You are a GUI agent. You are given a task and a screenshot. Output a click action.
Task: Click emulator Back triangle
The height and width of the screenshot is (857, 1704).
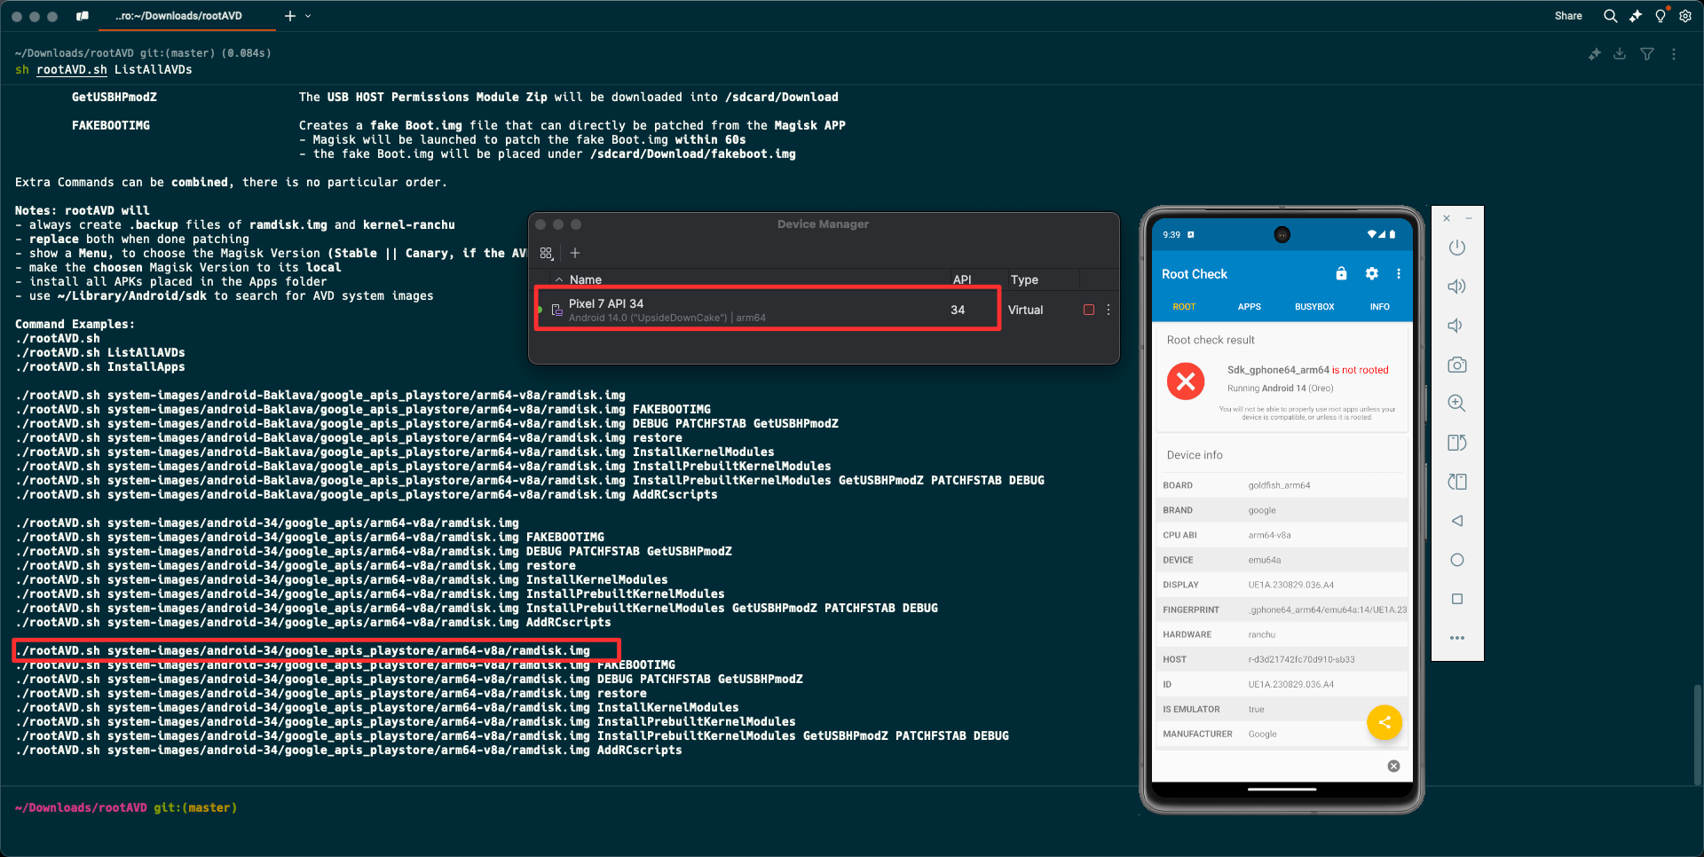pos(1456,521)
